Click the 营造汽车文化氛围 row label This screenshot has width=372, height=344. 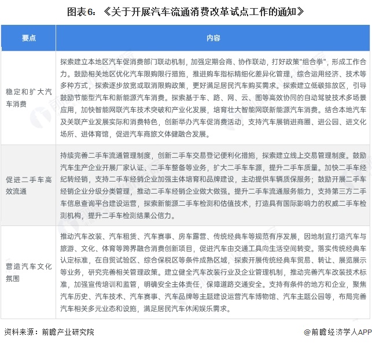point(29,272)
